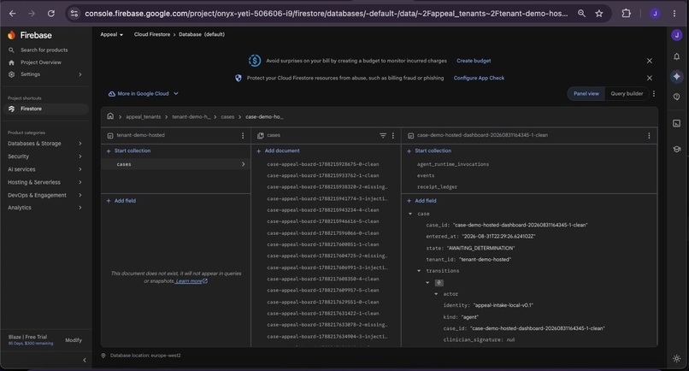Screen dimensions: 689x371
Task: Open document panel overflow menu
Action: click(649, 136)
